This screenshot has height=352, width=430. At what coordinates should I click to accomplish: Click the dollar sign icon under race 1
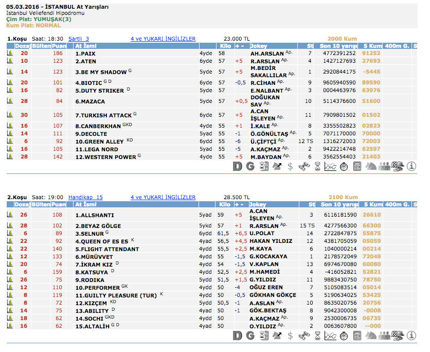click(291, 166)
